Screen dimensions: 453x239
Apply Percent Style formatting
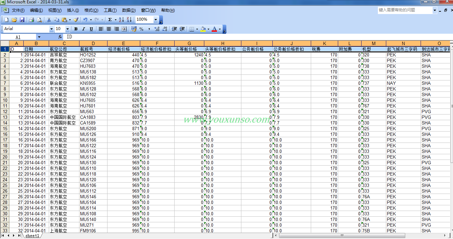pos(142,29)
